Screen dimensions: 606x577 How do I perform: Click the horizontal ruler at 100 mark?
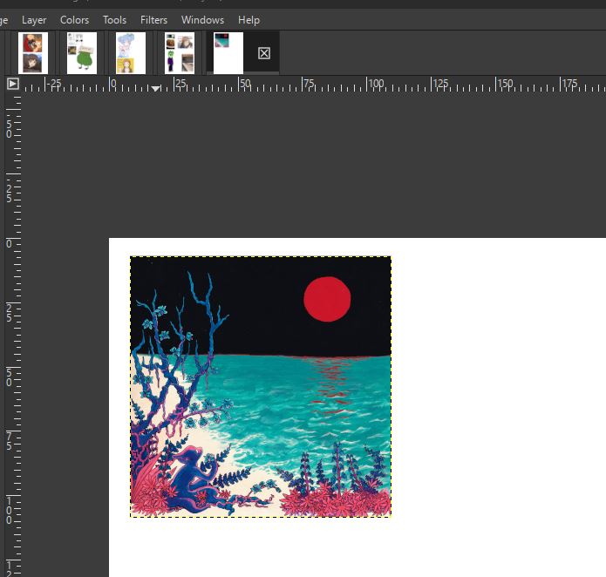click(x=376, y=84)
